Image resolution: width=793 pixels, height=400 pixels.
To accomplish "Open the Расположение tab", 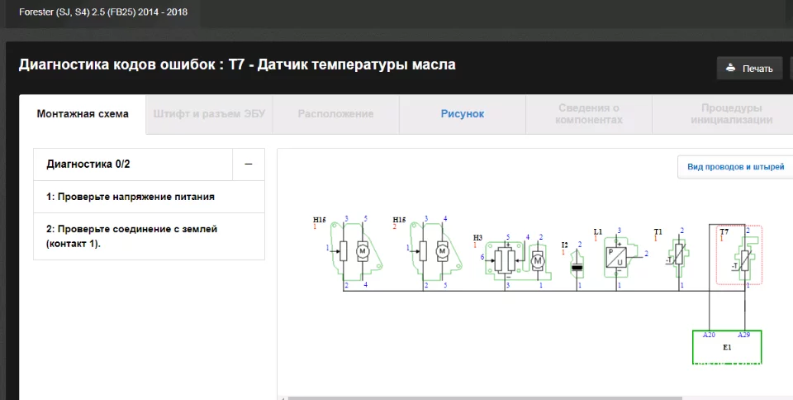I will (x=336, y=114).
